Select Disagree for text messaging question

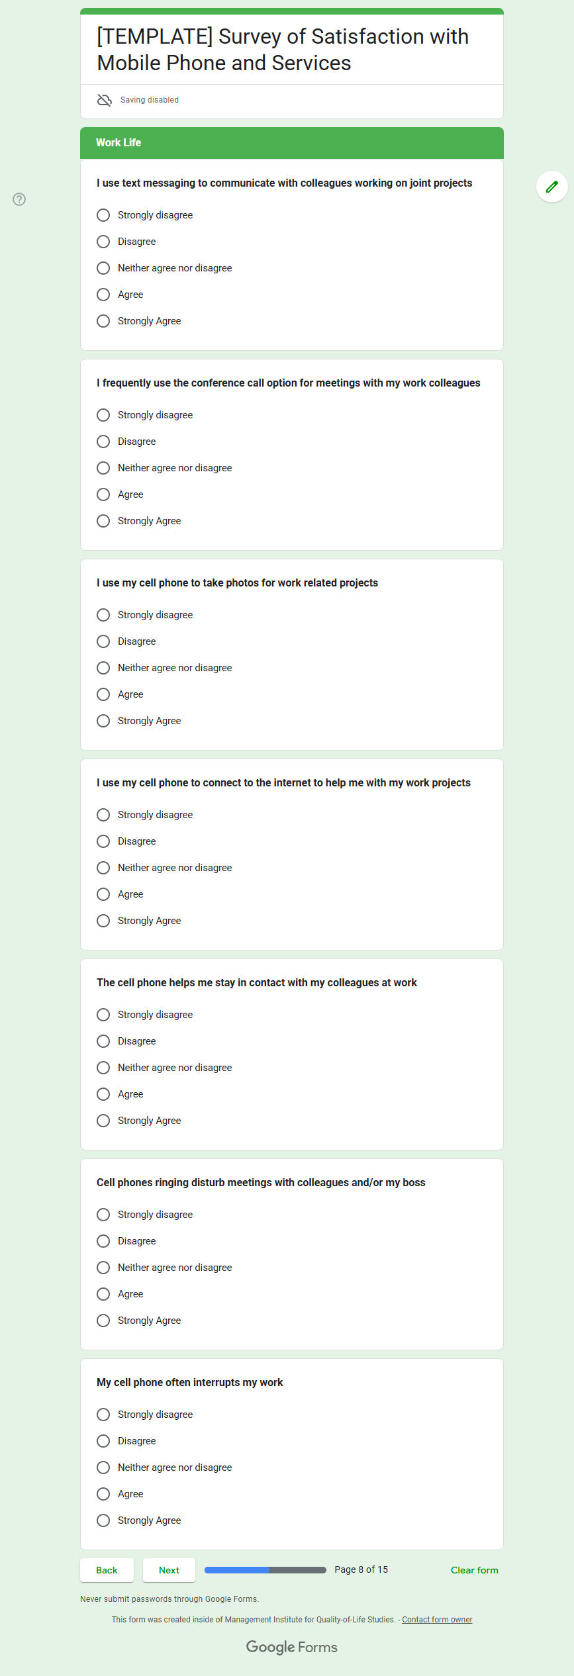pyautogui.click(x=103, y=242)
